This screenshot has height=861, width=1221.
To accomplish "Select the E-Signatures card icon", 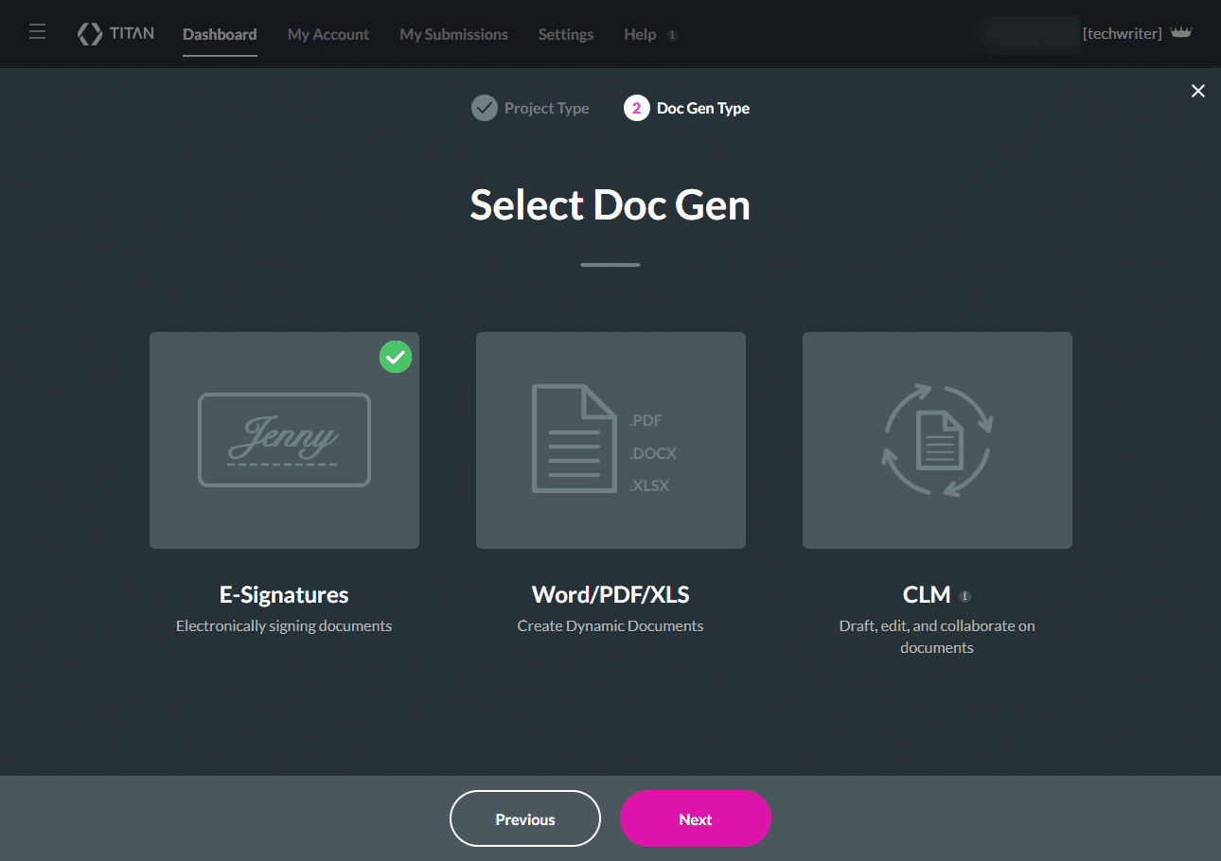I will [x=283, y=439].
